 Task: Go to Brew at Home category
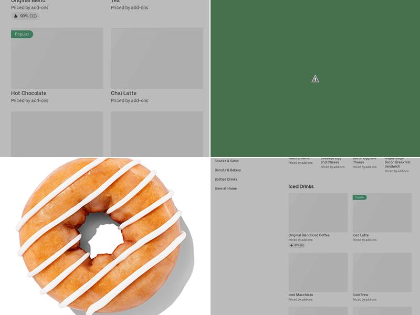(x=226, y=188)
